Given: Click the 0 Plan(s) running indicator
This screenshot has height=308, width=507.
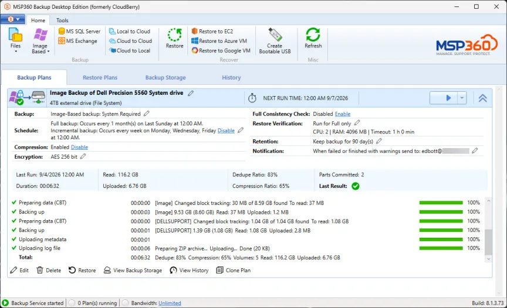Looking at the screenshot, I should (93, 303).
